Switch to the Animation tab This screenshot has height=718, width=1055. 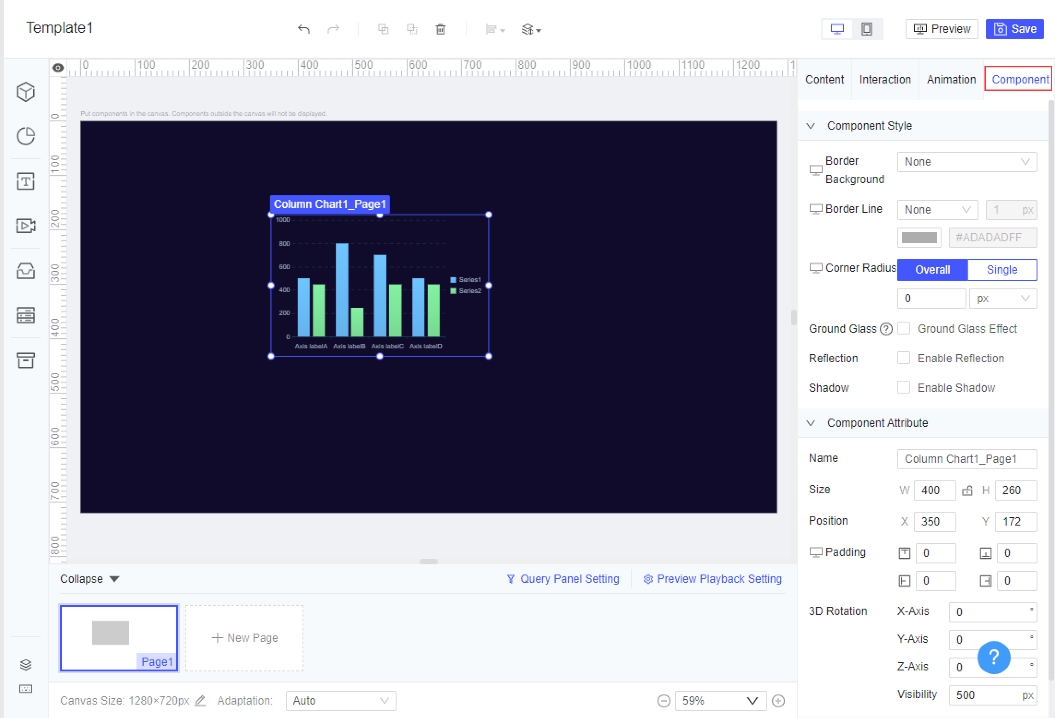tap(951, 79)
